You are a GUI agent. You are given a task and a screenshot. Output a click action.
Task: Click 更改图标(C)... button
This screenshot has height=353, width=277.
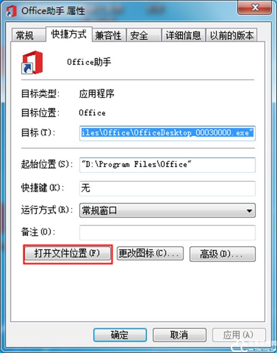(150, 254)
